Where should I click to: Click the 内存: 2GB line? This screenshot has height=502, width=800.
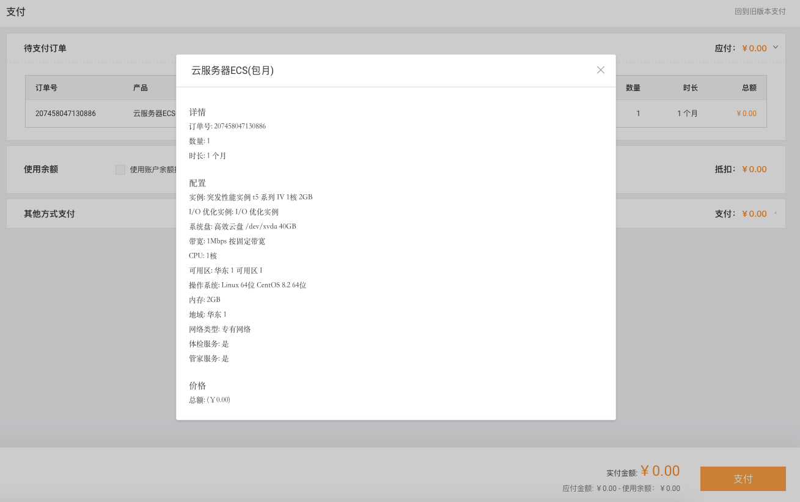click(x=205, y=300)
